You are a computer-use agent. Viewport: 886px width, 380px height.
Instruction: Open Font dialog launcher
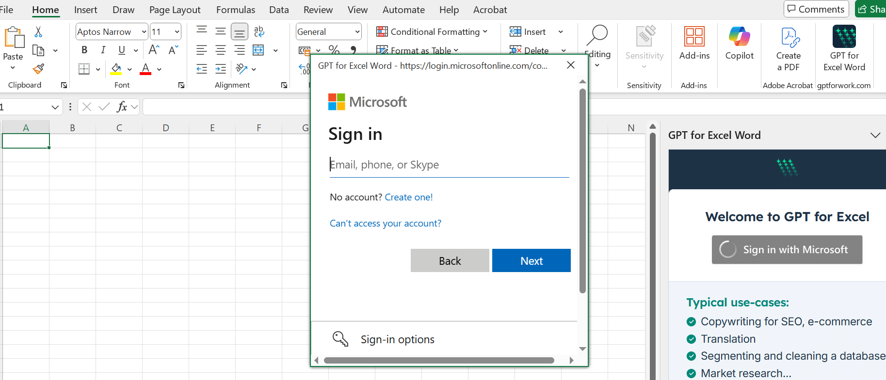[181, 85]
